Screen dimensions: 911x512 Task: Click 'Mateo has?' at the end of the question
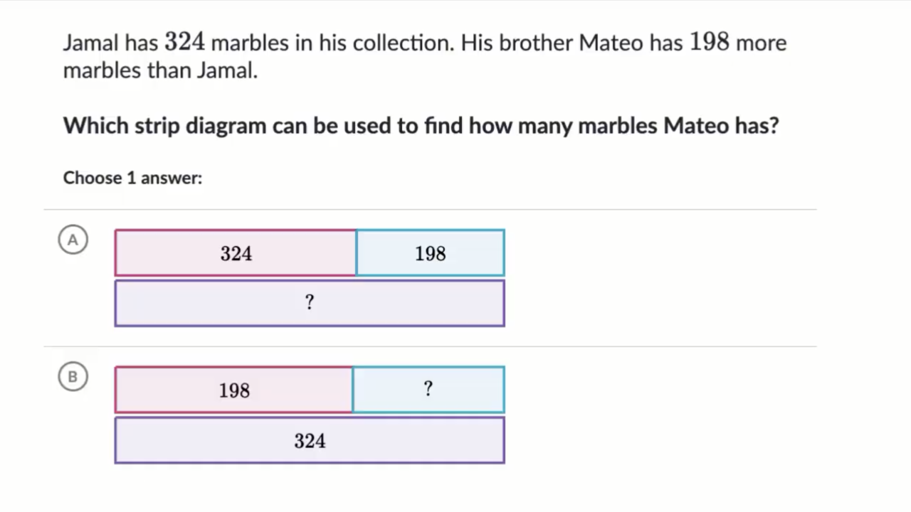coord(721,126)
